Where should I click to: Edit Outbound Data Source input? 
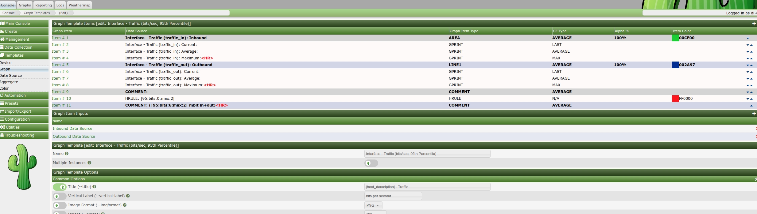[x=74, y=137]
